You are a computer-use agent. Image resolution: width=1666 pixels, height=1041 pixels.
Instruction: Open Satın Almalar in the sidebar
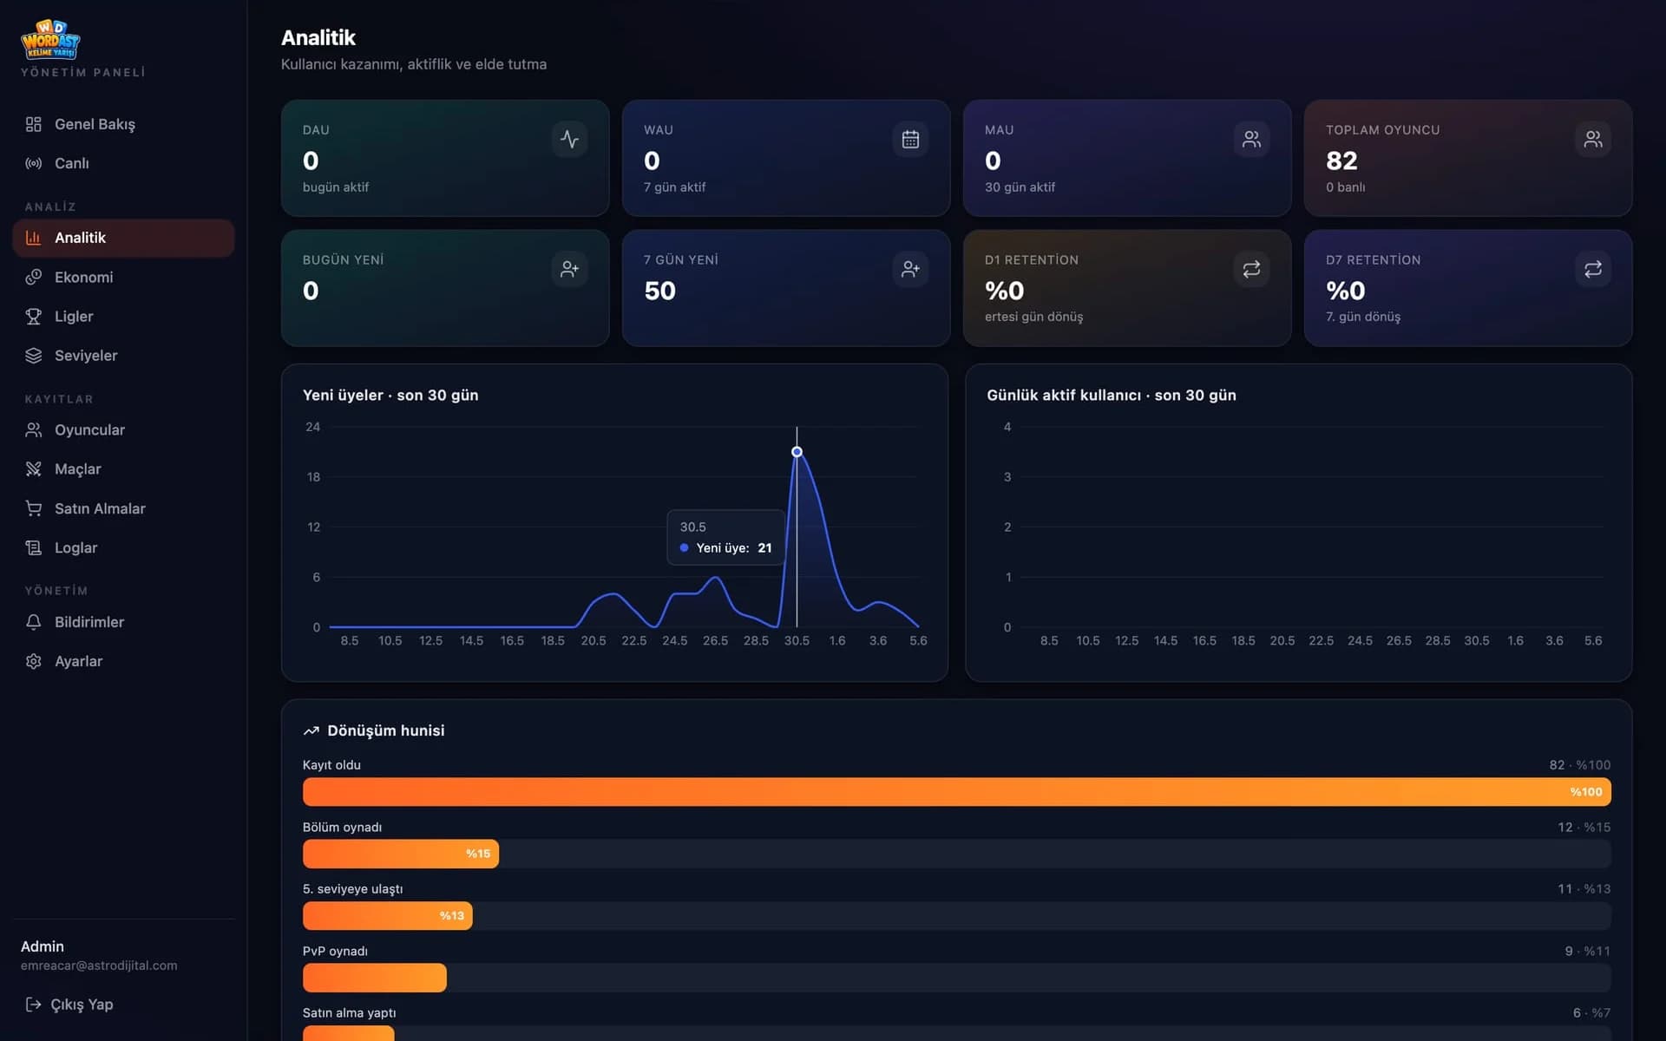(x=123, y=508)
